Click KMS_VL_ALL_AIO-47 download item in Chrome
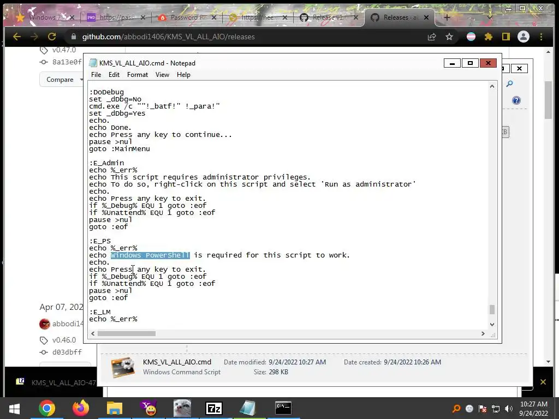559x419 pixels. pyautogui.click(x=57, y=382)
